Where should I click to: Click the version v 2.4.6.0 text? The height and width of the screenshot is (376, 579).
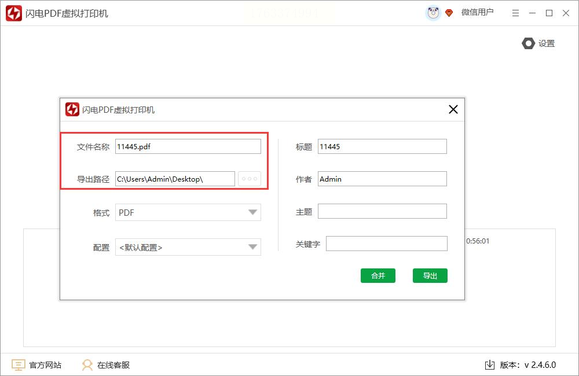[527, 365]
